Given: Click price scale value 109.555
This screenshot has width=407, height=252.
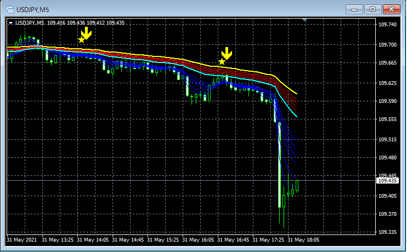Looking at the screenshot, I should pos(388,119).
